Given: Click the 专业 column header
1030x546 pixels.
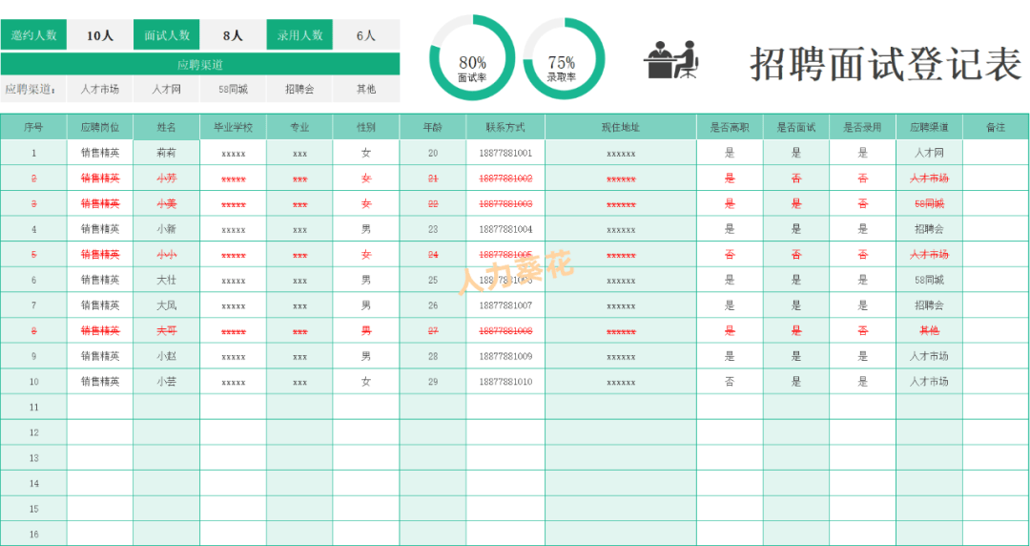Looking at the screenshot, I should tap(299, 128).
